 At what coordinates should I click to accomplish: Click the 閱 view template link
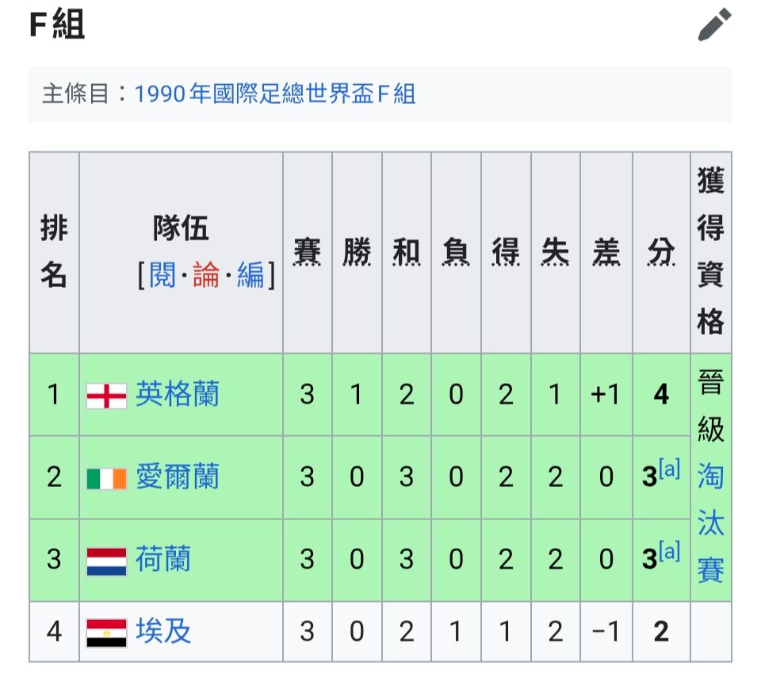[162, 275]
